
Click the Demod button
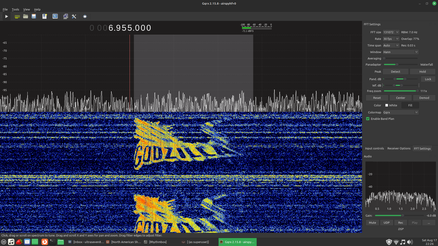click(x=424, y=98)
